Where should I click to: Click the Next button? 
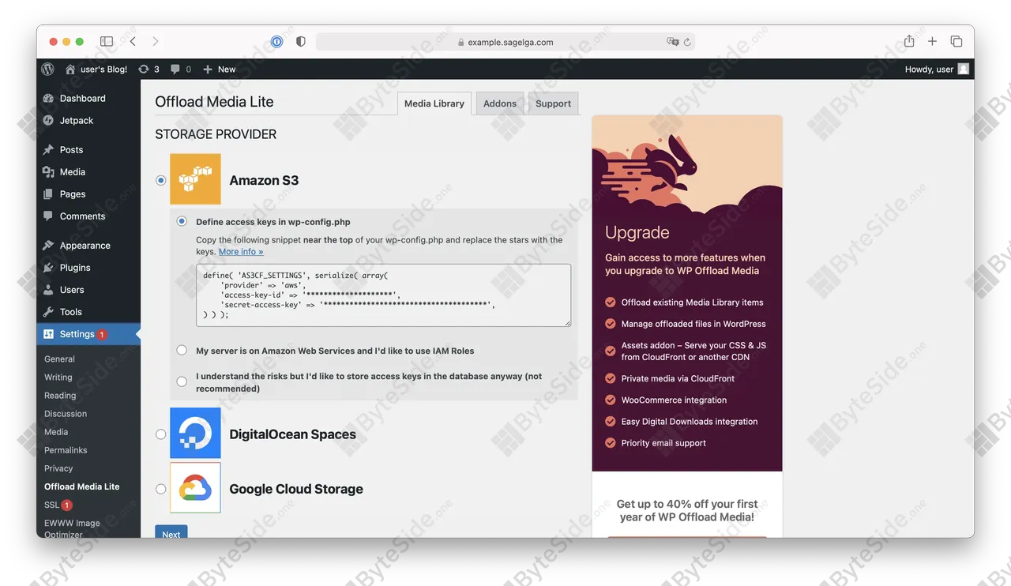click(x=171, y=532)
